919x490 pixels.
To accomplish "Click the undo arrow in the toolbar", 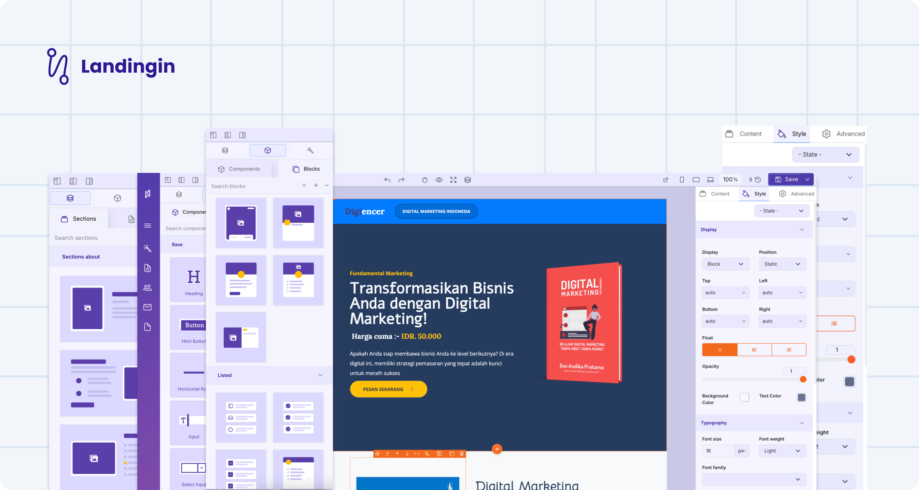I will pos(387,180).
